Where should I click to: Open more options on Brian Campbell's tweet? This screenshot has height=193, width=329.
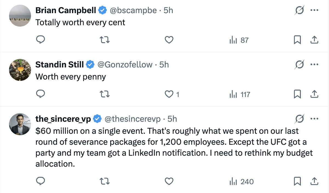(314, 11)
